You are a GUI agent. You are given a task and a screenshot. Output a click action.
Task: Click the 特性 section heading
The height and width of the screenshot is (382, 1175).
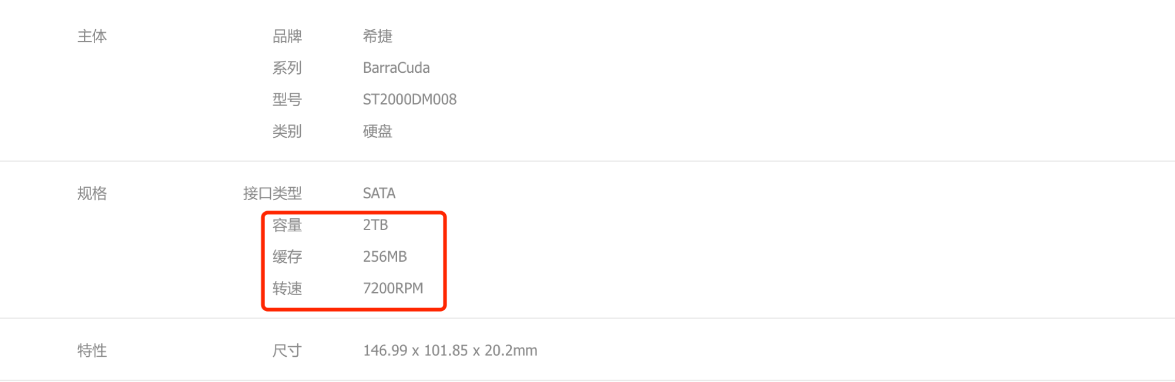coord(92,351)
